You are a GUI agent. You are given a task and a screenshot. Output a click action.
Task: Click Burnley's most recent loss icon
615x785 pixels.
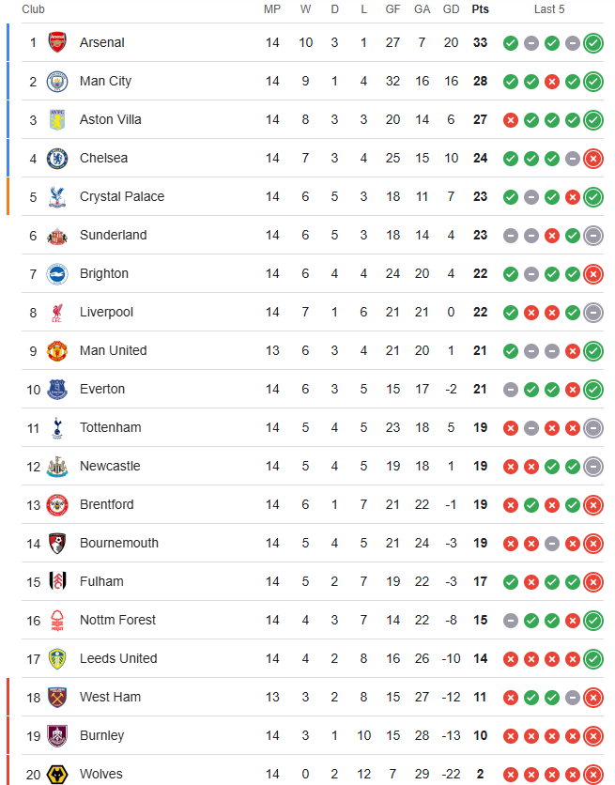click(593, 736)
